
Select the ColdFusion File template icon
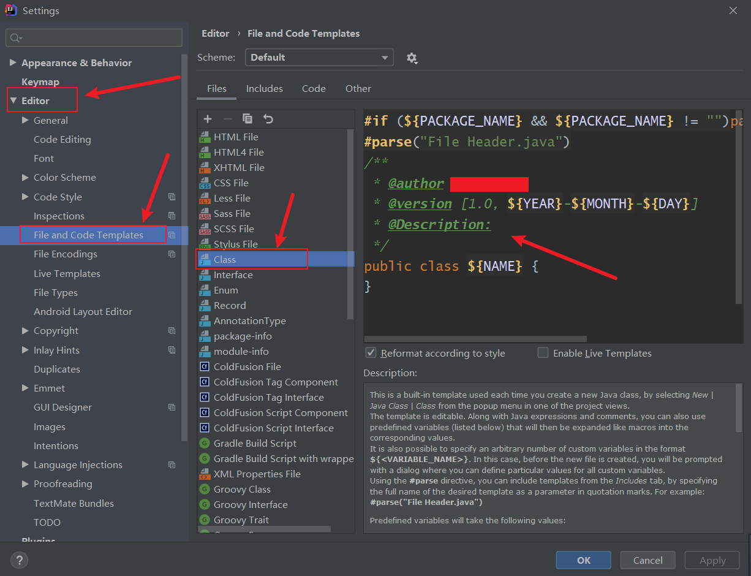[205, 367]
